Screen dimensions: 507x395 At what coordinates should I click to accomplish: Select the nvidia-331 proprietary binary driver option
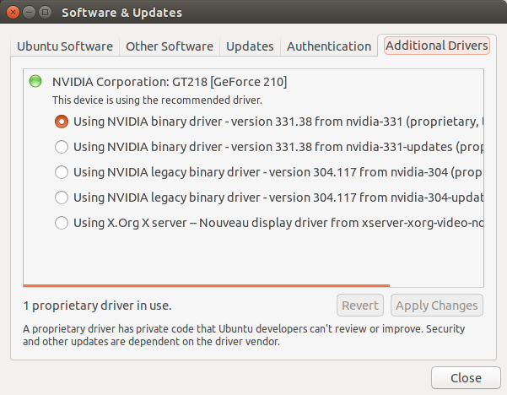coord(62,121)
